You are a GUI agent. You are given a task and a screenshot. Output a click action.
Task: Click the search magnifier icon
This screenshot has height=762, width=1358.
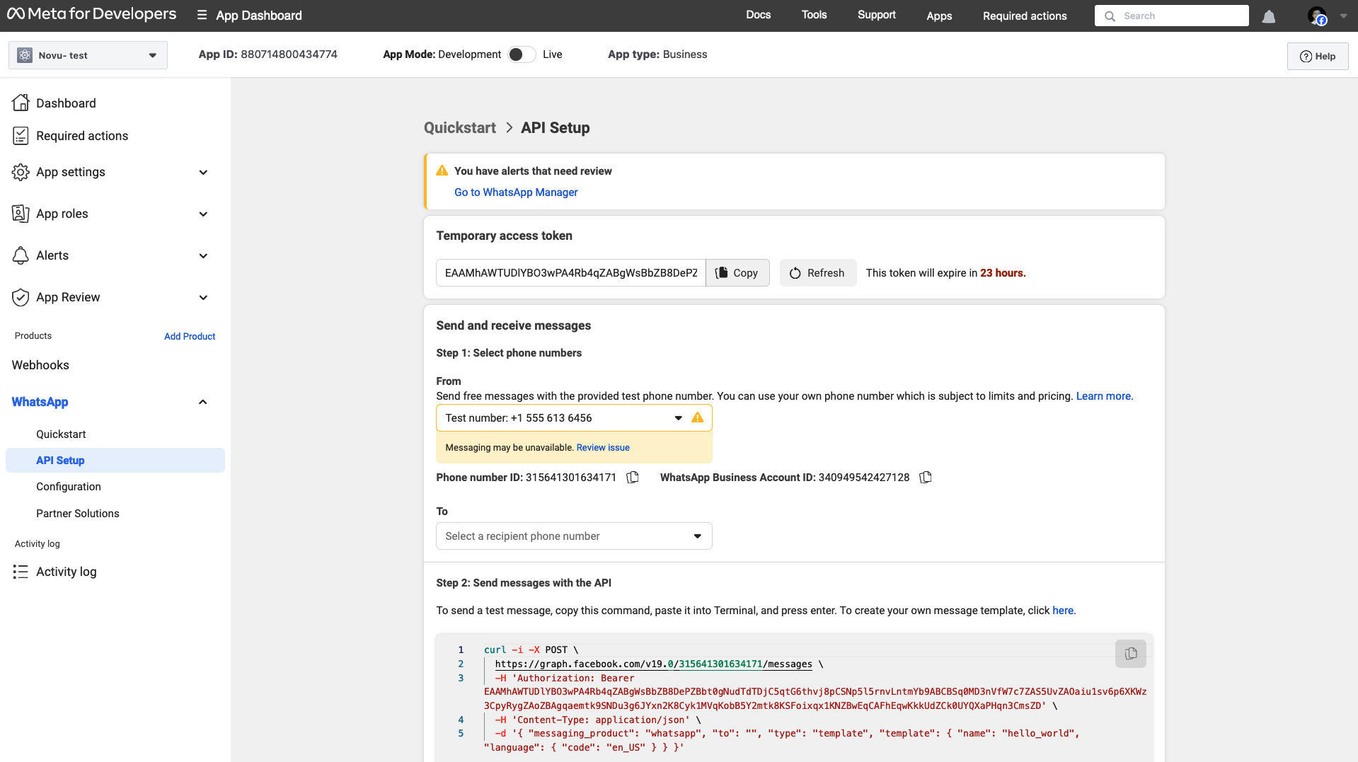(1110, 16)
